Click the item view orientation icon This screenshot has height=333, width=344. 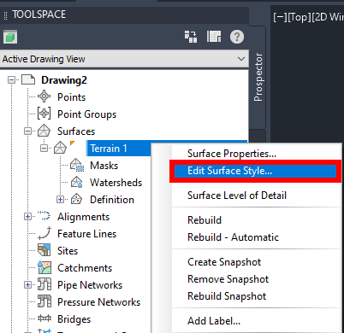(x=191, y=37)
